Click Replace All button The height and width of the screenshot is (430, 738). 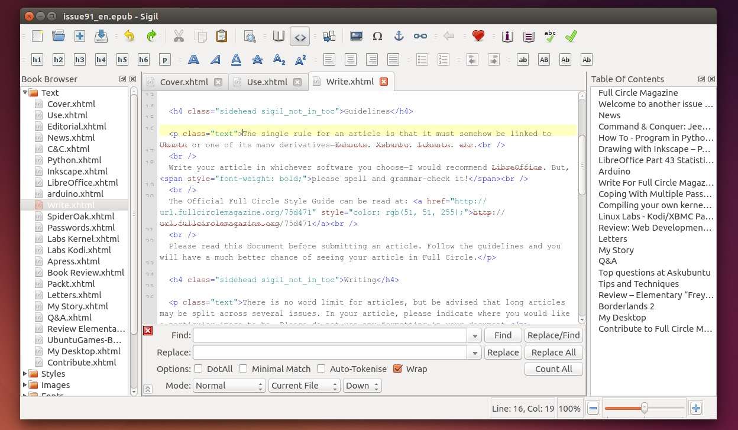click(553, 352)
